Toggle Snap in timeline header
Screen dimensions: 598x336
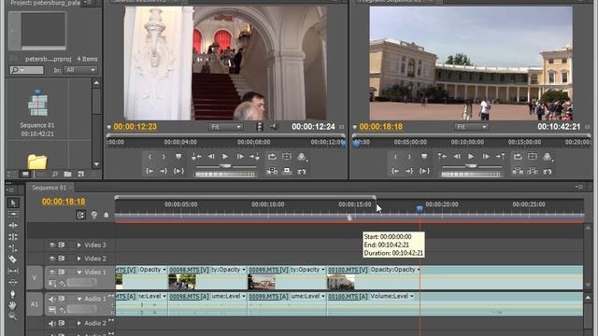pos(81,215)
